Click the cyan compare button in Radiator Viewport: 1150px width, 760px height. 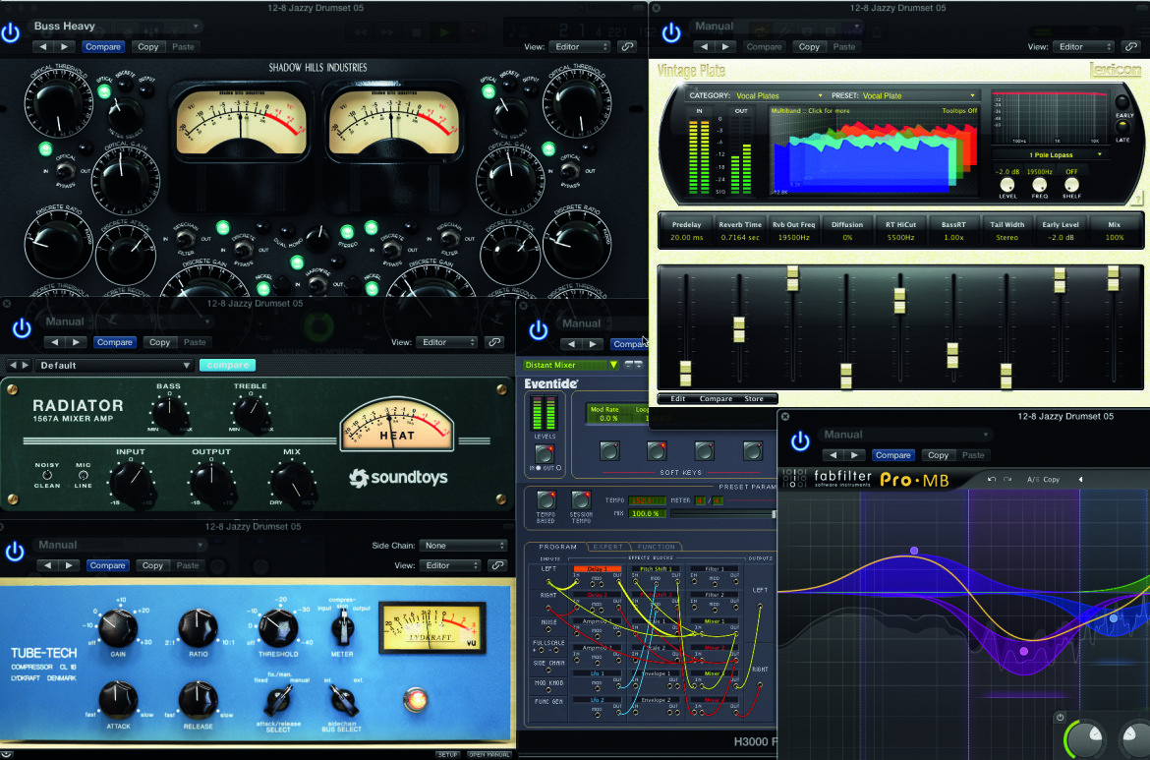(x=227, y=365)
